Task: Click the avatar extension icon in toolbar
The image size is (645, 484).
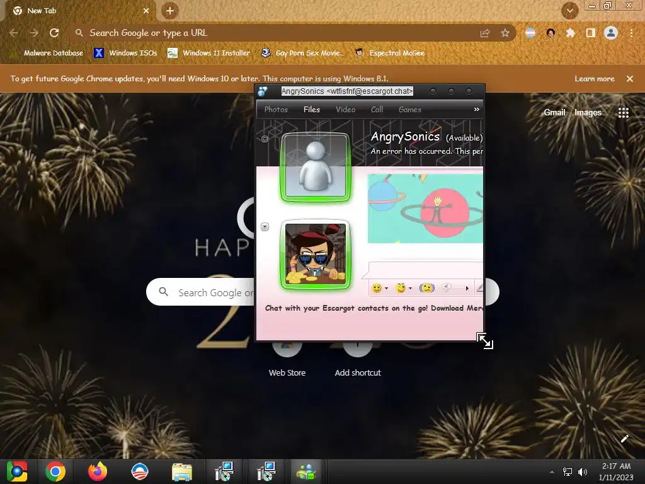Action: [551, 33]
